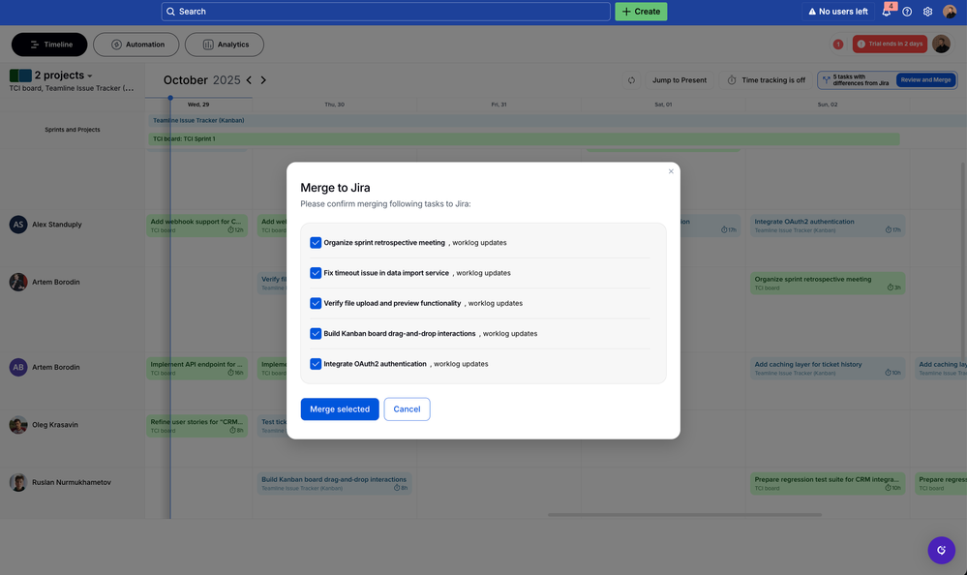Open Refine user stories for CRM task

pyautogui.click(x=196, y=426)
